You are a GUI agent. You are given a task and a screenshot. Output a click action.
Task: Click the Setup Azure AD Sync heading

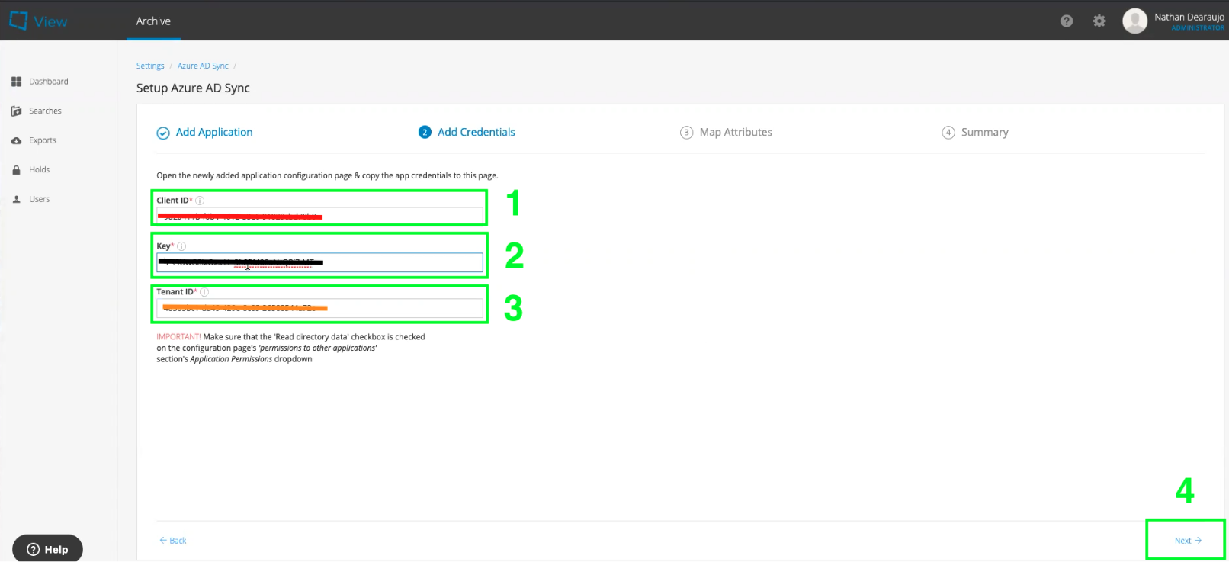[193, 88]
